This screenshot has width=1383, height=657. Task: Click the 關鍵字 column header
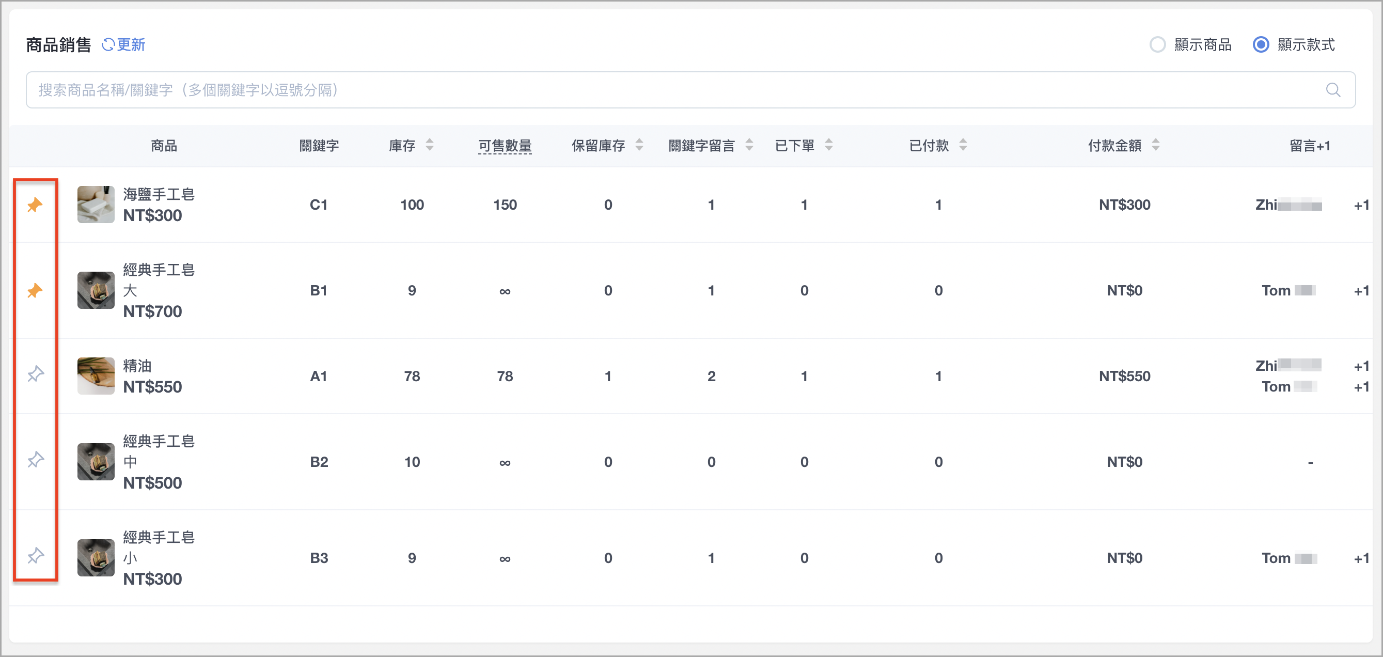click(319, 146)
